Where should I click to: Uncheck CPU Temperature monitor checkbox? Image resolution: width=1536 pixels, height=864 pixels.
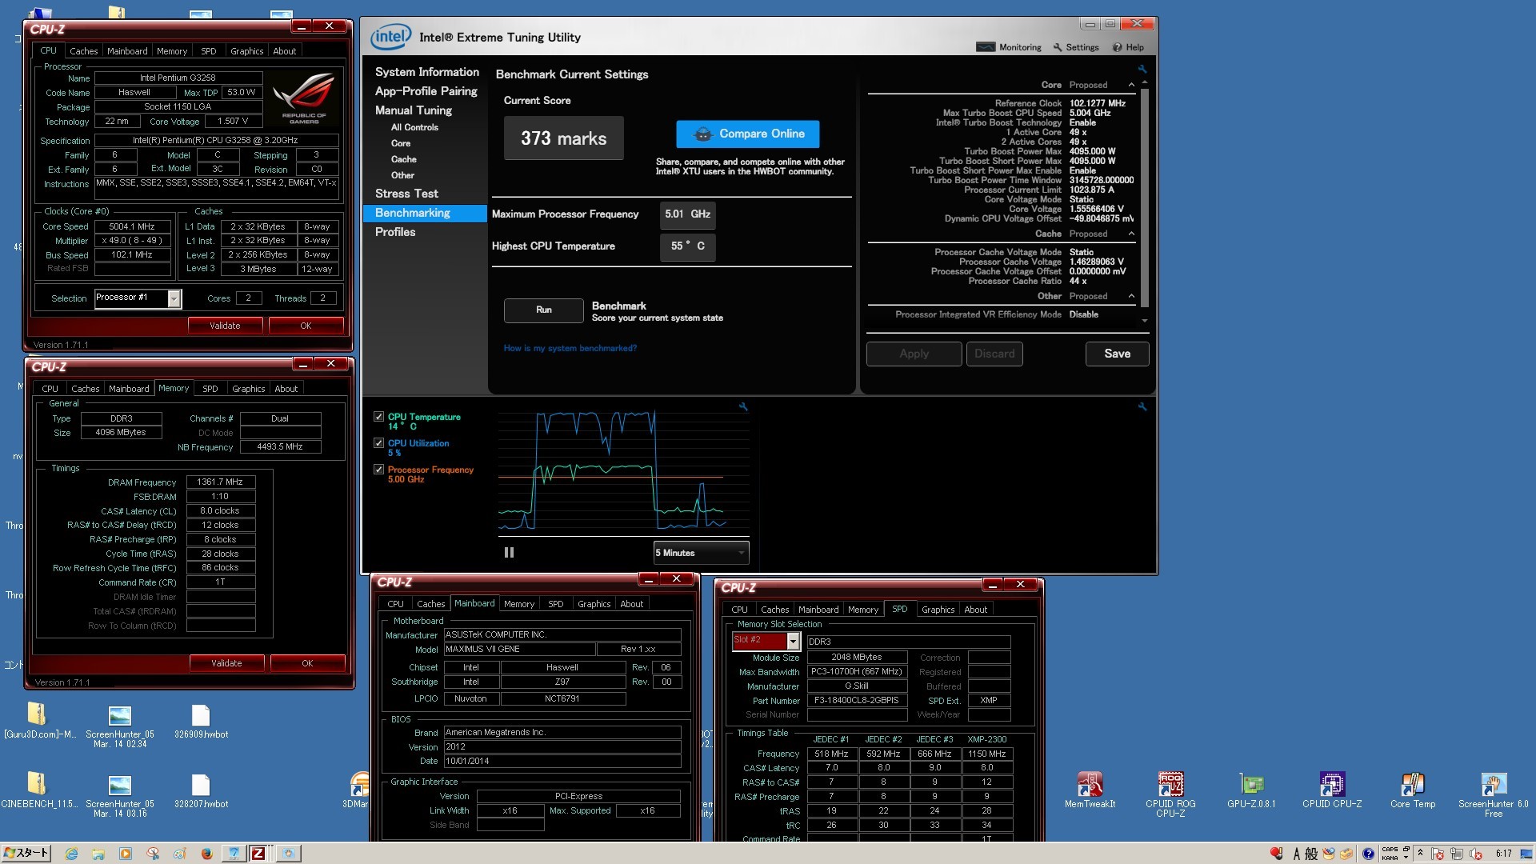coord(378,417)
